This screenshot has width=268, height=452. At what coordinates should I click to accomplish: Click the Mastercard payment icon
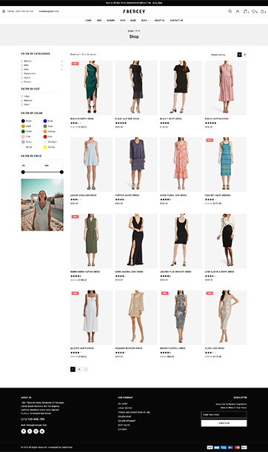tap(237, 447)
